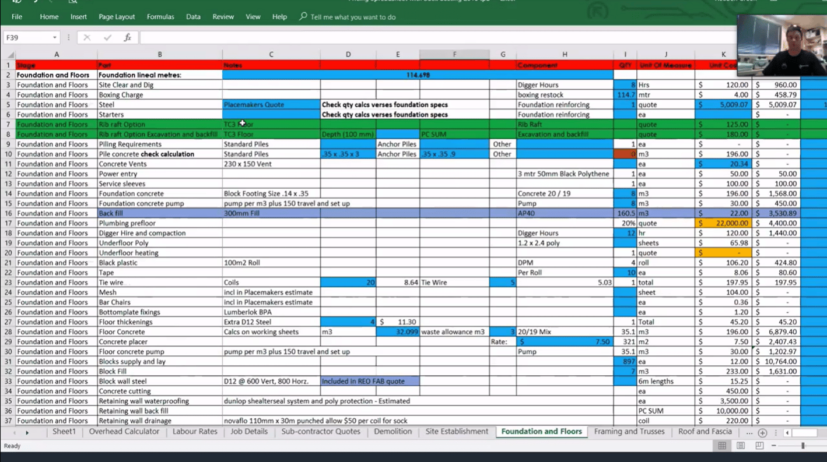
Task: Open the Review ribbon tab
Action: (x=223, y=17)
